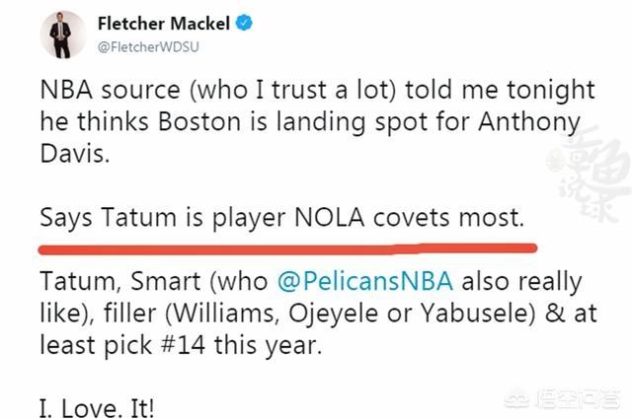This screenshot has height=420, width=632.
Task: Select the word "Boston" in the tweet
Action: (x=199, y=121)
